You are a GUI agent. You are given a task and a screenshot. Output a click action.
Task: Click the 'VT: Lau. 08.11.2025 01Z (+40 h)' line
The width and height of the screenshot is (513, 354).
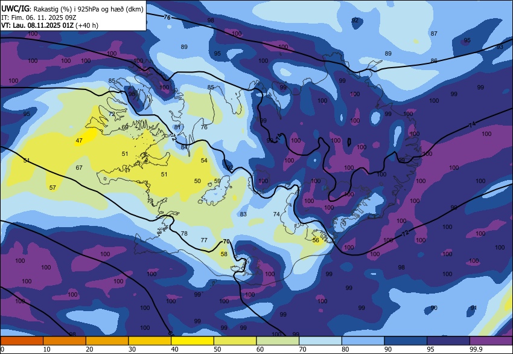49,25
